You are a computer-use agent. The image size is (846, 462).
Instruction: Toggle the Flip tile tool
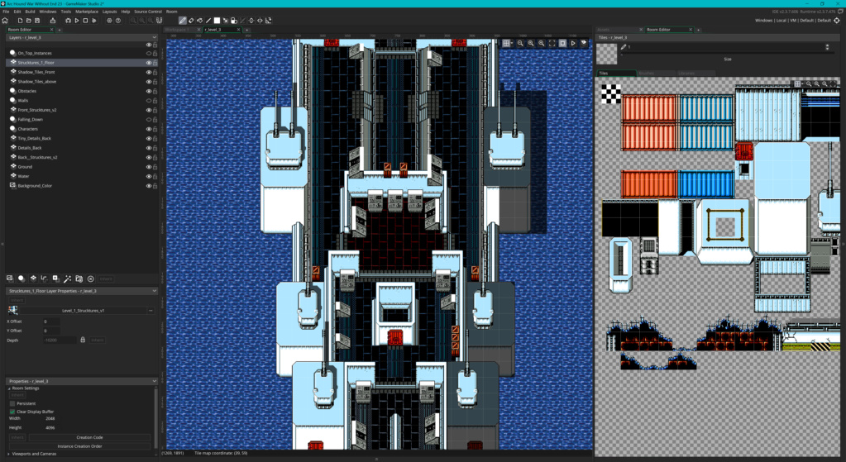pyautogui.click(x=251, y=21)
